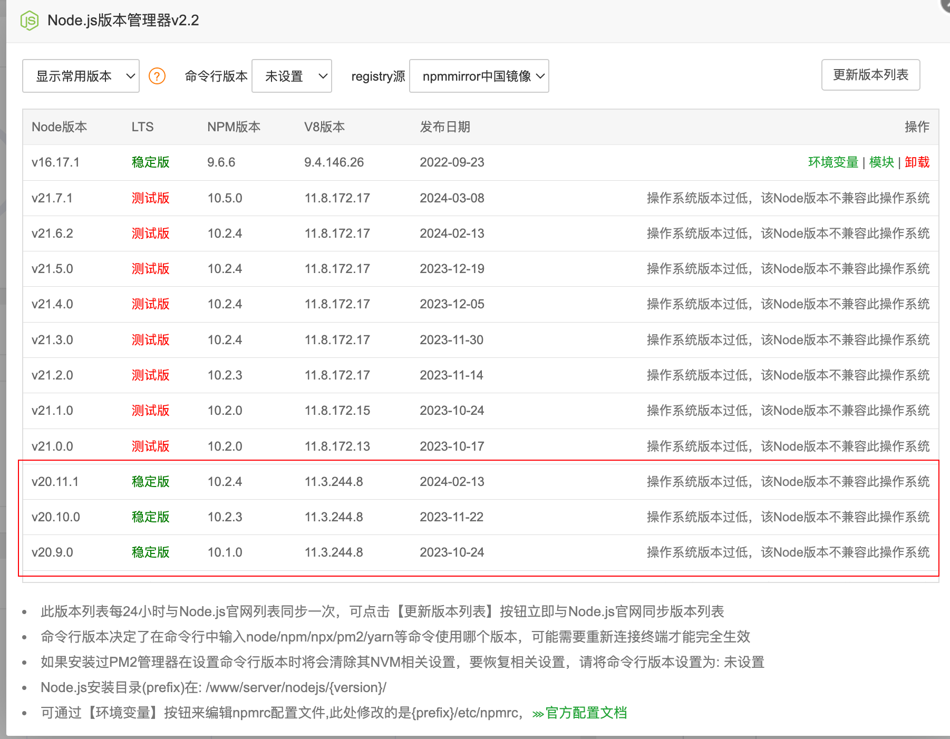Image resolution: width=950 pixels, height=739 pixels.
Task: Click release date 2023-12-19
Action: (x=452, y=269)
